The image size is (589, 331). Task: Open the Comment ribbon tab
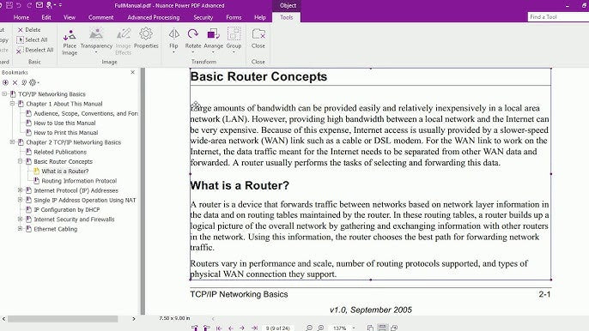[100, 17]
